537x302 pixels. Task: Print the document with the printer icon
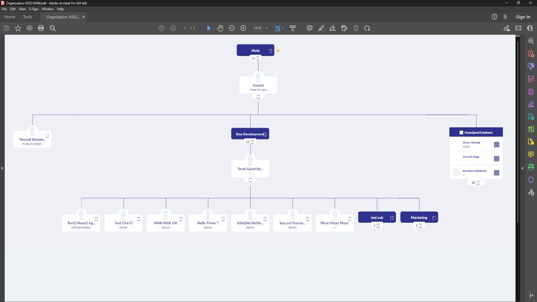[41, 28]
